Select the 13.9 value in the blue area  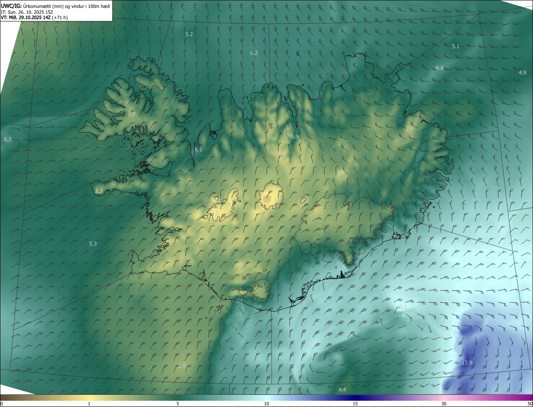click(467, 363)
